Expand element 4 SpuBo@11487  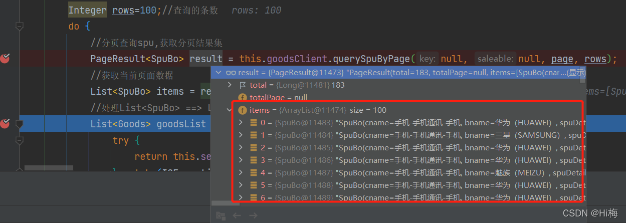241,173
